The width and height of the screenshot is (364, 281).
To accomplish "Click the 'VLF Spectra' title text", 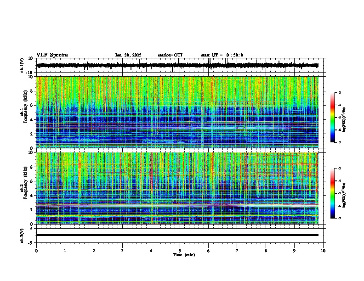I will (52, 55).
